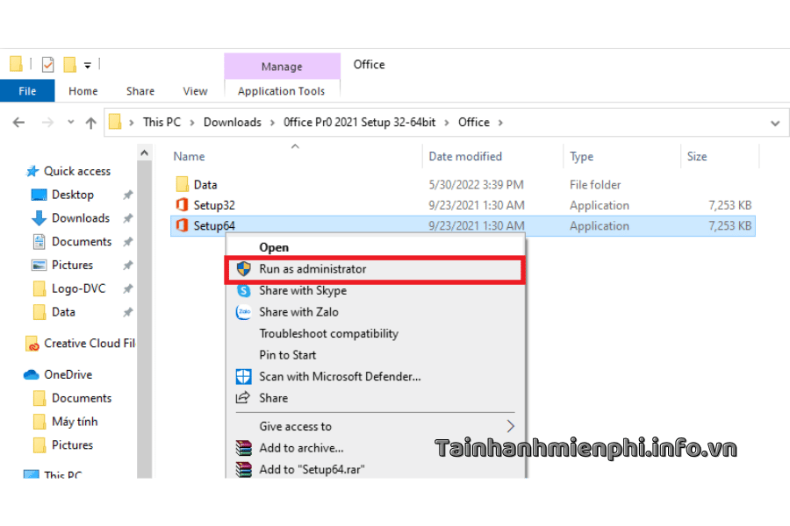Open the File menu tab
790x526 pixels.
[x=27, y=91]
